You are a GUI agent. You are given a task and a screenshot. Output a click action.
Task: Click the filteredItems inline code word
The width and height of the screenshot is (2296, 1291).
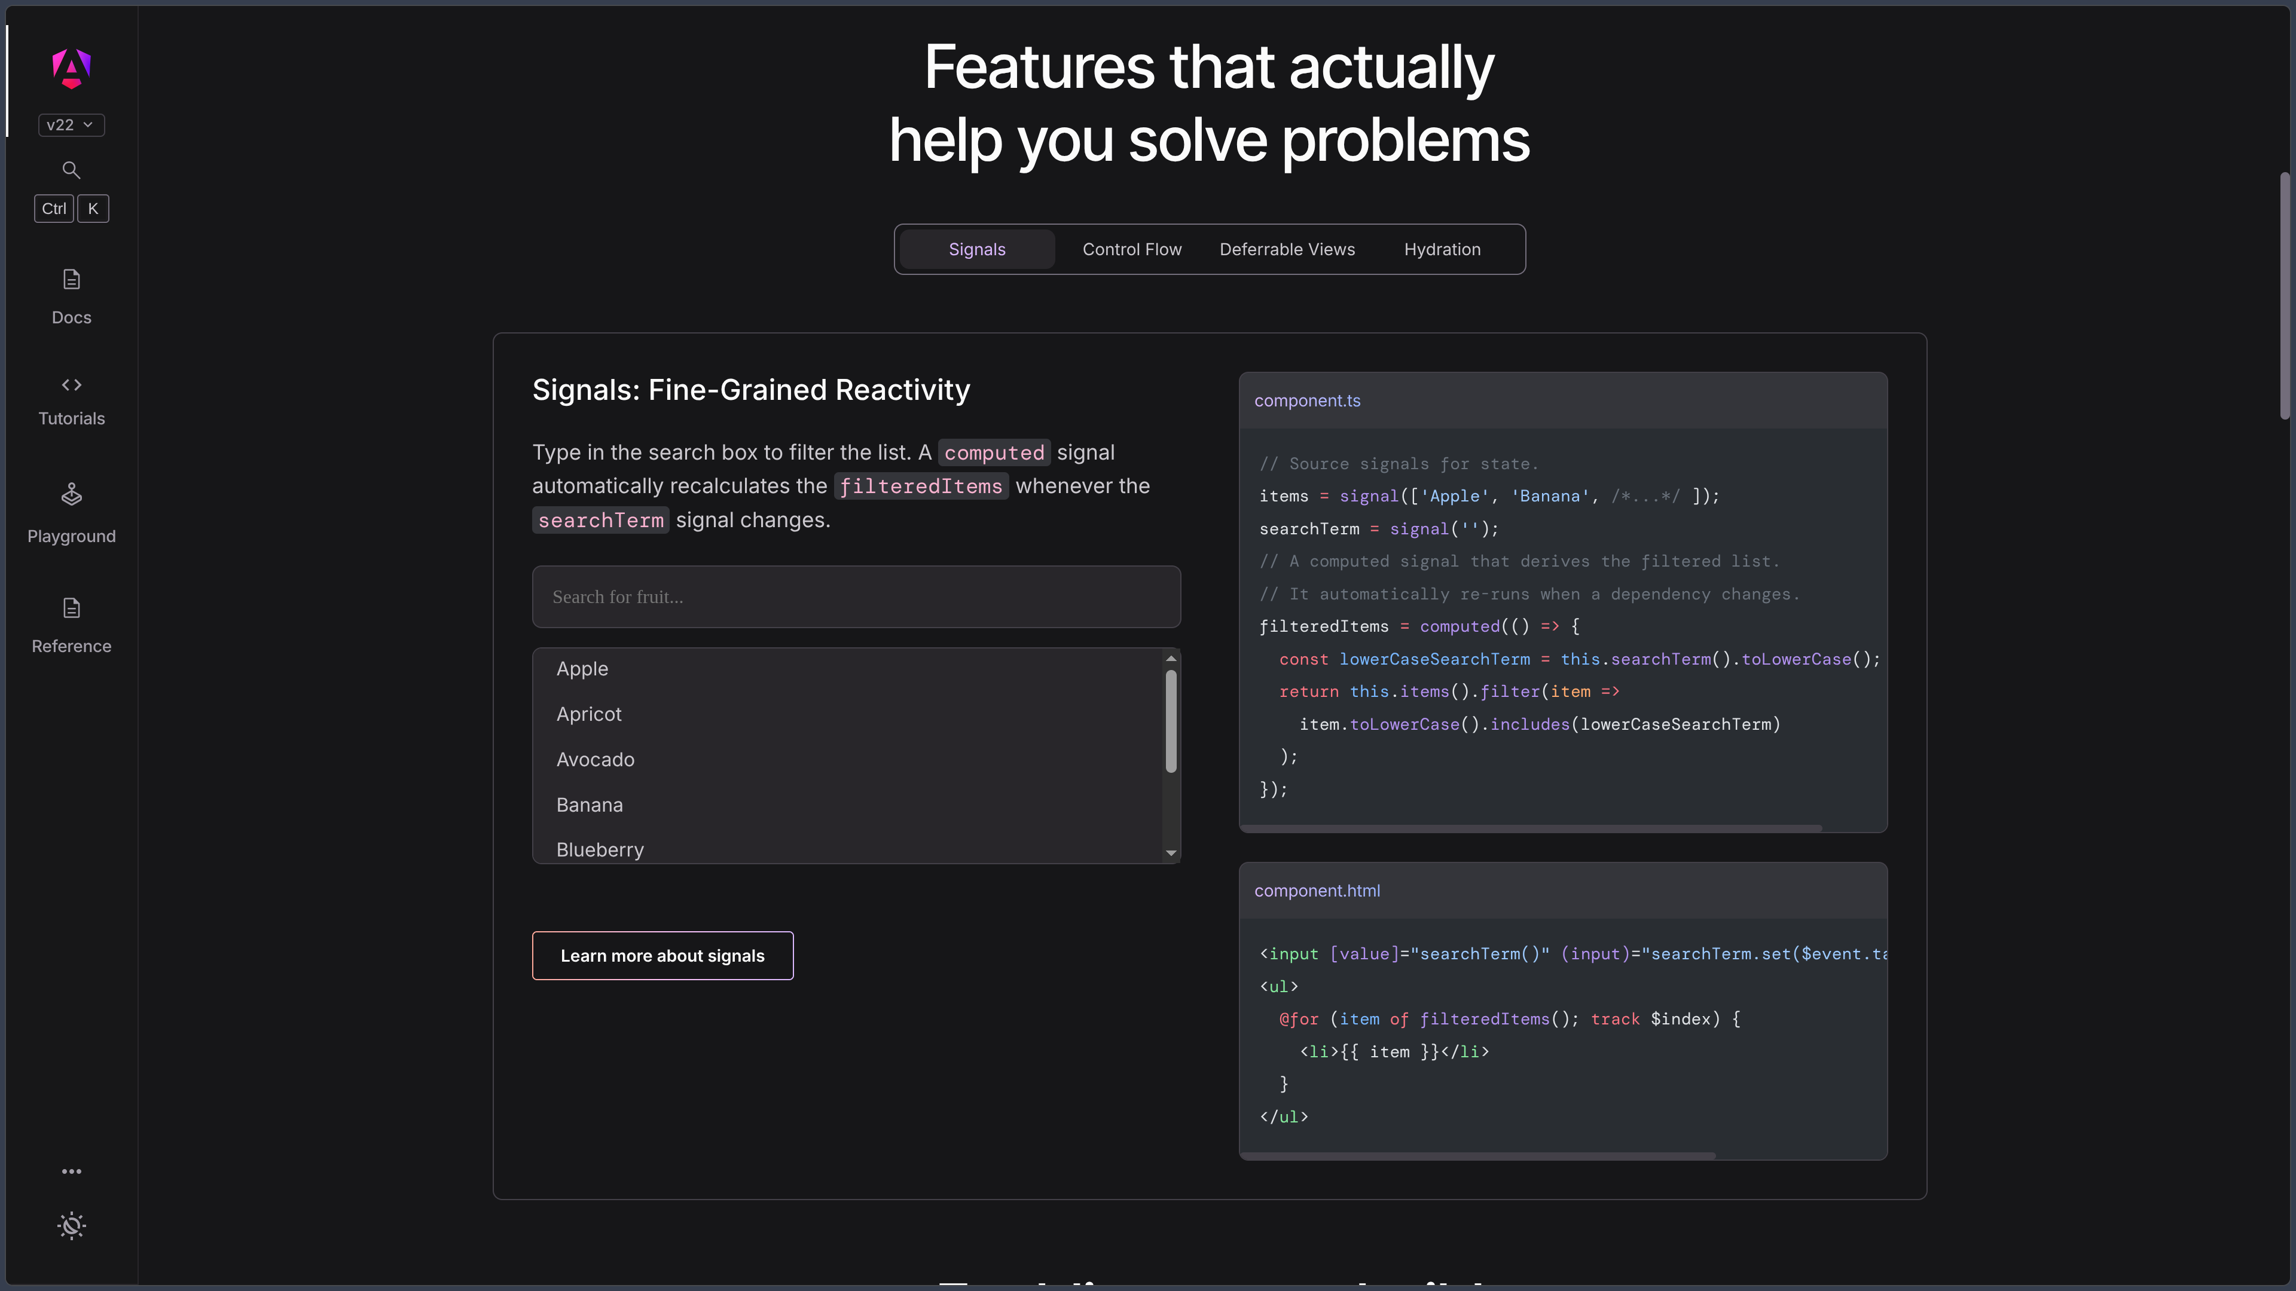[921, 487]
